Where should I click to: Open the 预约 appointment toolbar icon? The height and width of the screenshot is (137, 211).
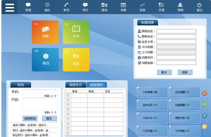[x=47, y=7]
